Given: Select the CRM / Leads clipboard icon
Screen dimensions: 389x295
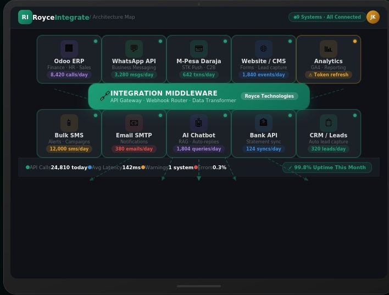Looking at the screenshot, I should (x=328, y=123).
